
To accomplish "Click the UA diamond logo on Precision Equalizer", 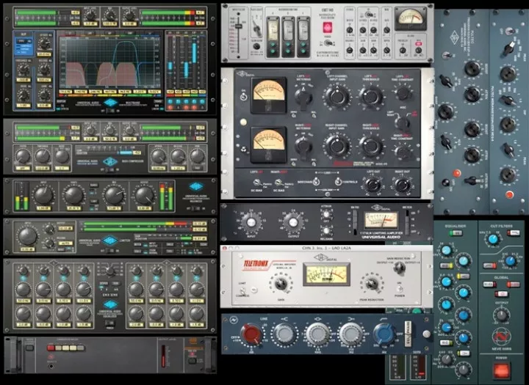I will [x=110, y=305].
